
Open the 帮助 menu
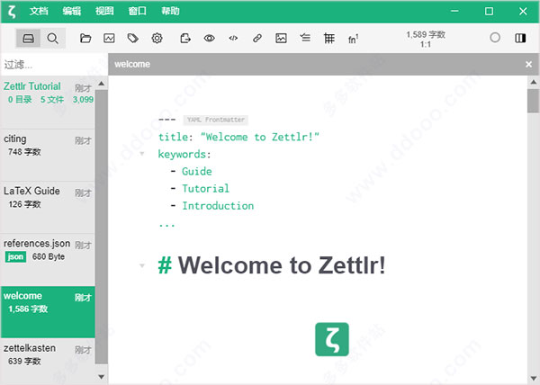pyautogui.click(x=170, y=11)
